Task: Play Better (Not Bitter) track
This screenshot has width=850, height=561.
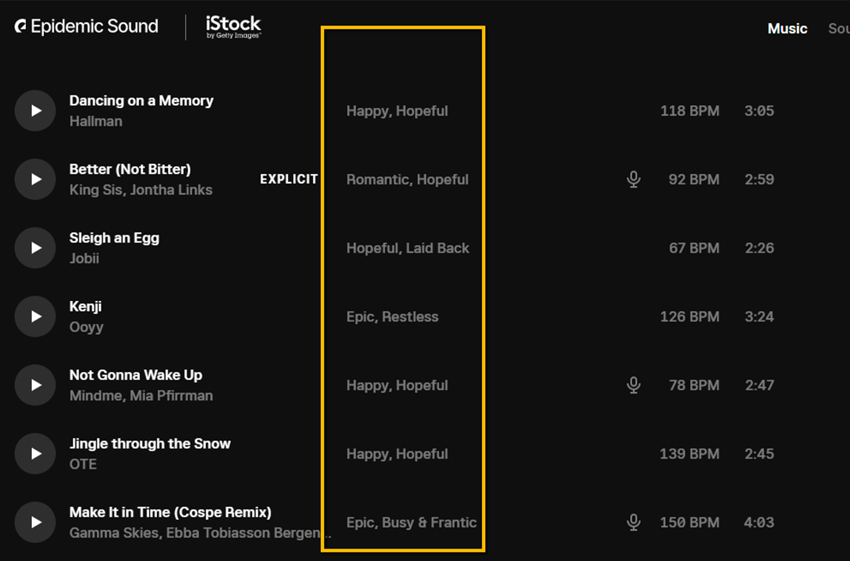Action: pos(35,179)
